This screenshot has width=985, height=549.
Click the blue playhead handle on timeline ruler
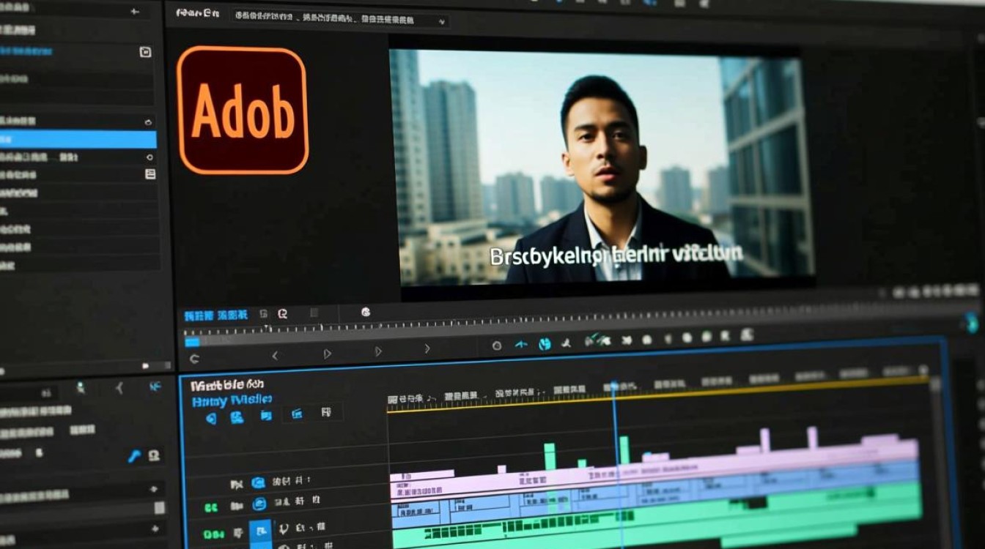coord(614,386)
